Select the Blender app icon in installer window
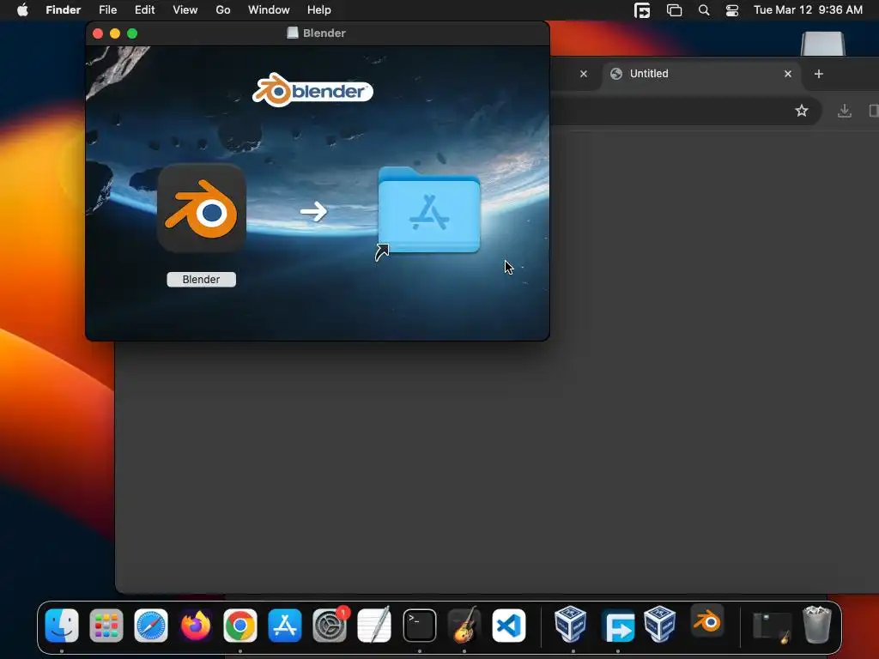This screenshot has width=879, height=659. pos(202,208)
